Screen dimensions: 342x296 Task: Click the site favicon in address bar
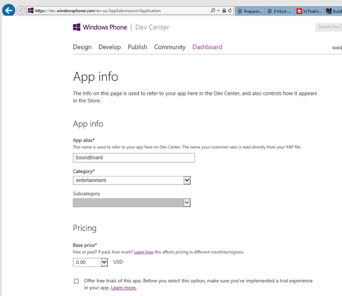pyautogui.click(x=31, y=10)
